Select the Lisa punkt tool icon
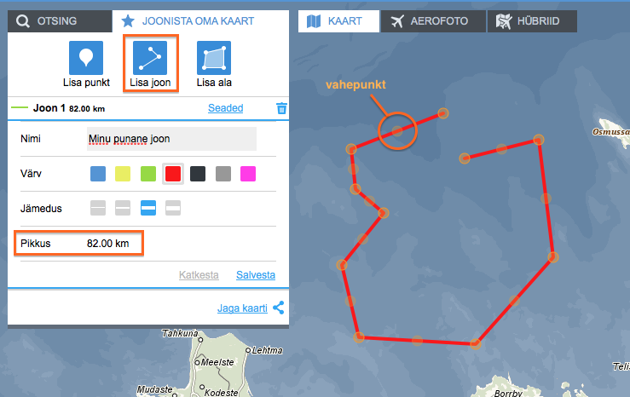Image resolution: width=630 pixels, height=397 pixels. 85,58
